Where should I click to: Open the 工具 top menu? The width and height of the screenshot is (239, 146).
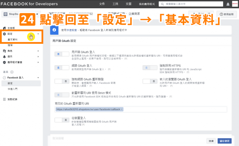[x=115, y=4]
